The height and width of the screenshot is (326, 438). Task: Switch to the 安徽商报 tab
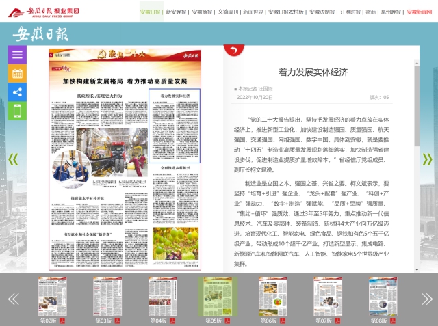click(x=202, y=12)
